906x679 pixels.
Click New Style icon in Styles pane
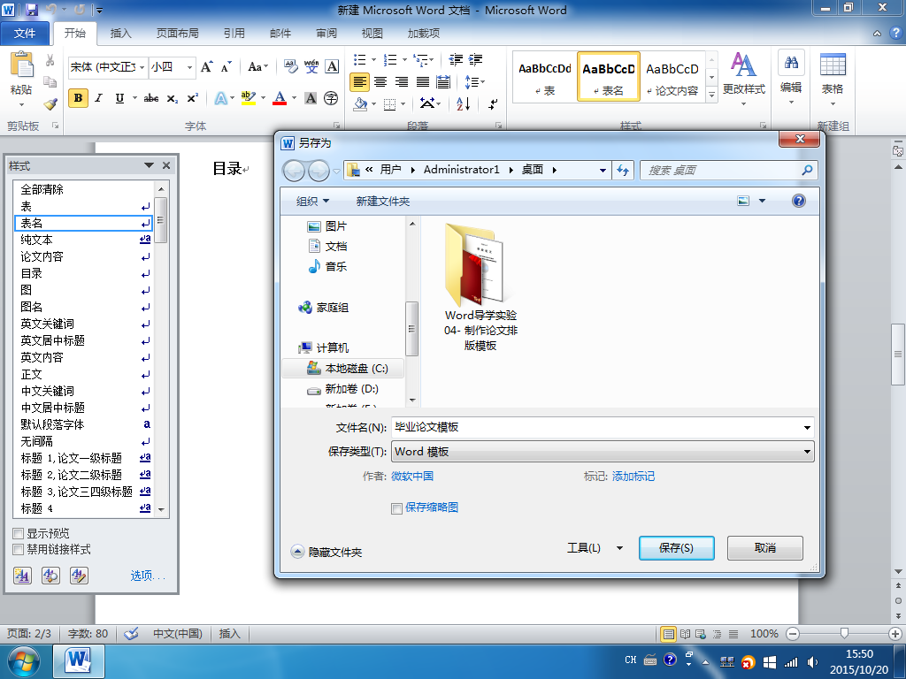[22, 575]
